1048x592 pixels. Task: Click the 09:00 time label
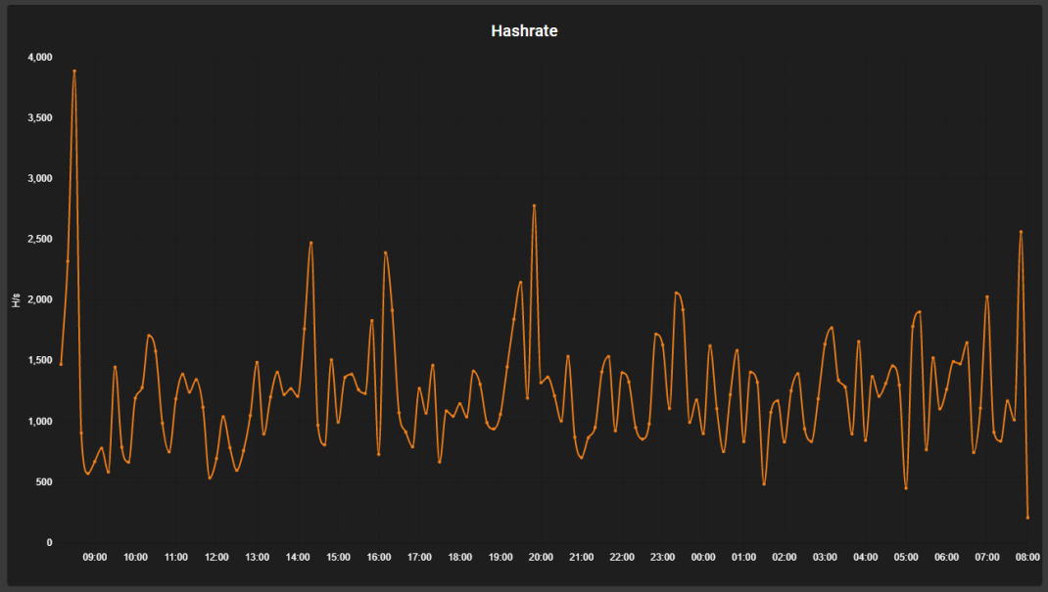pos(95,558)
